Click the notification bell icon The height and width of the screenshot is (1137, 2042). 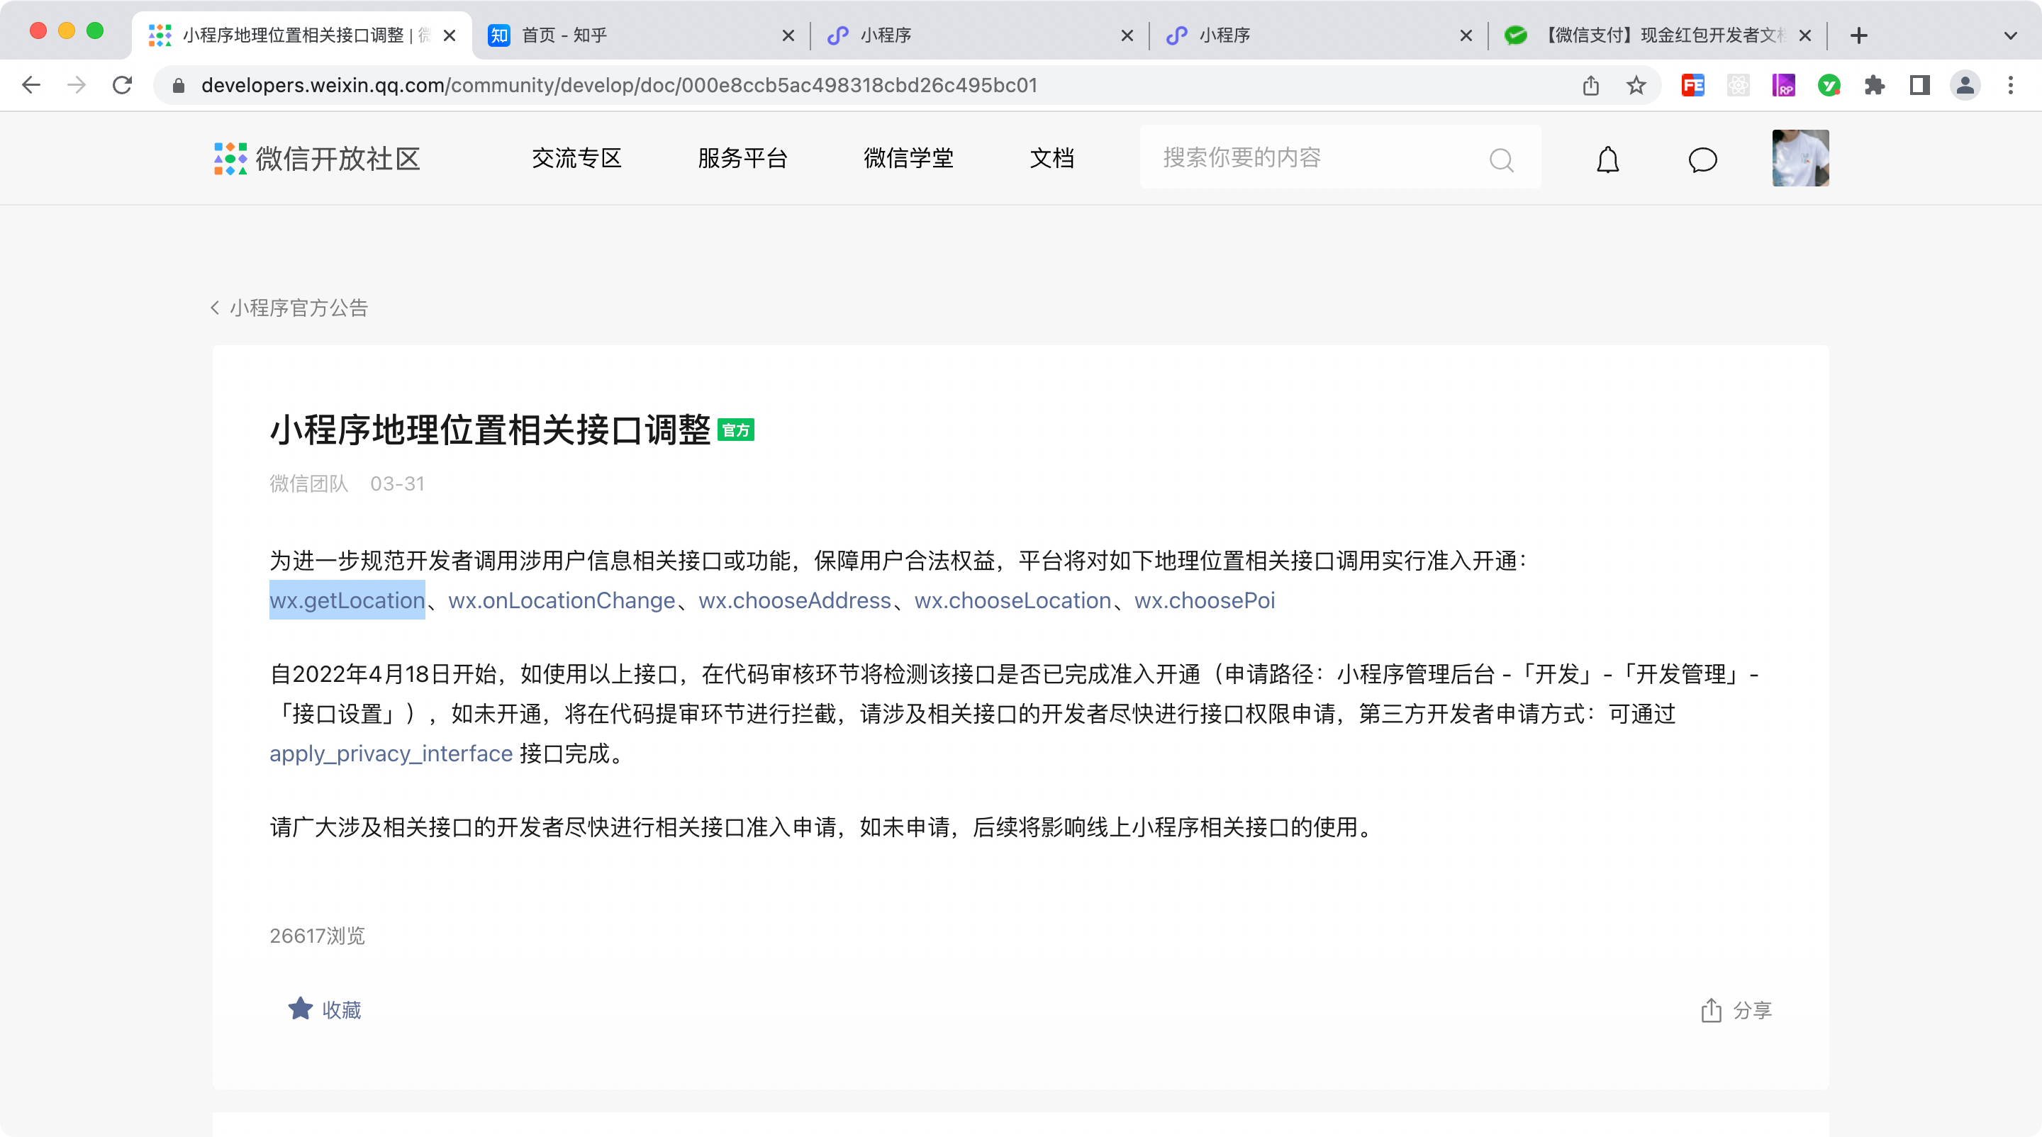point(1607,159)
